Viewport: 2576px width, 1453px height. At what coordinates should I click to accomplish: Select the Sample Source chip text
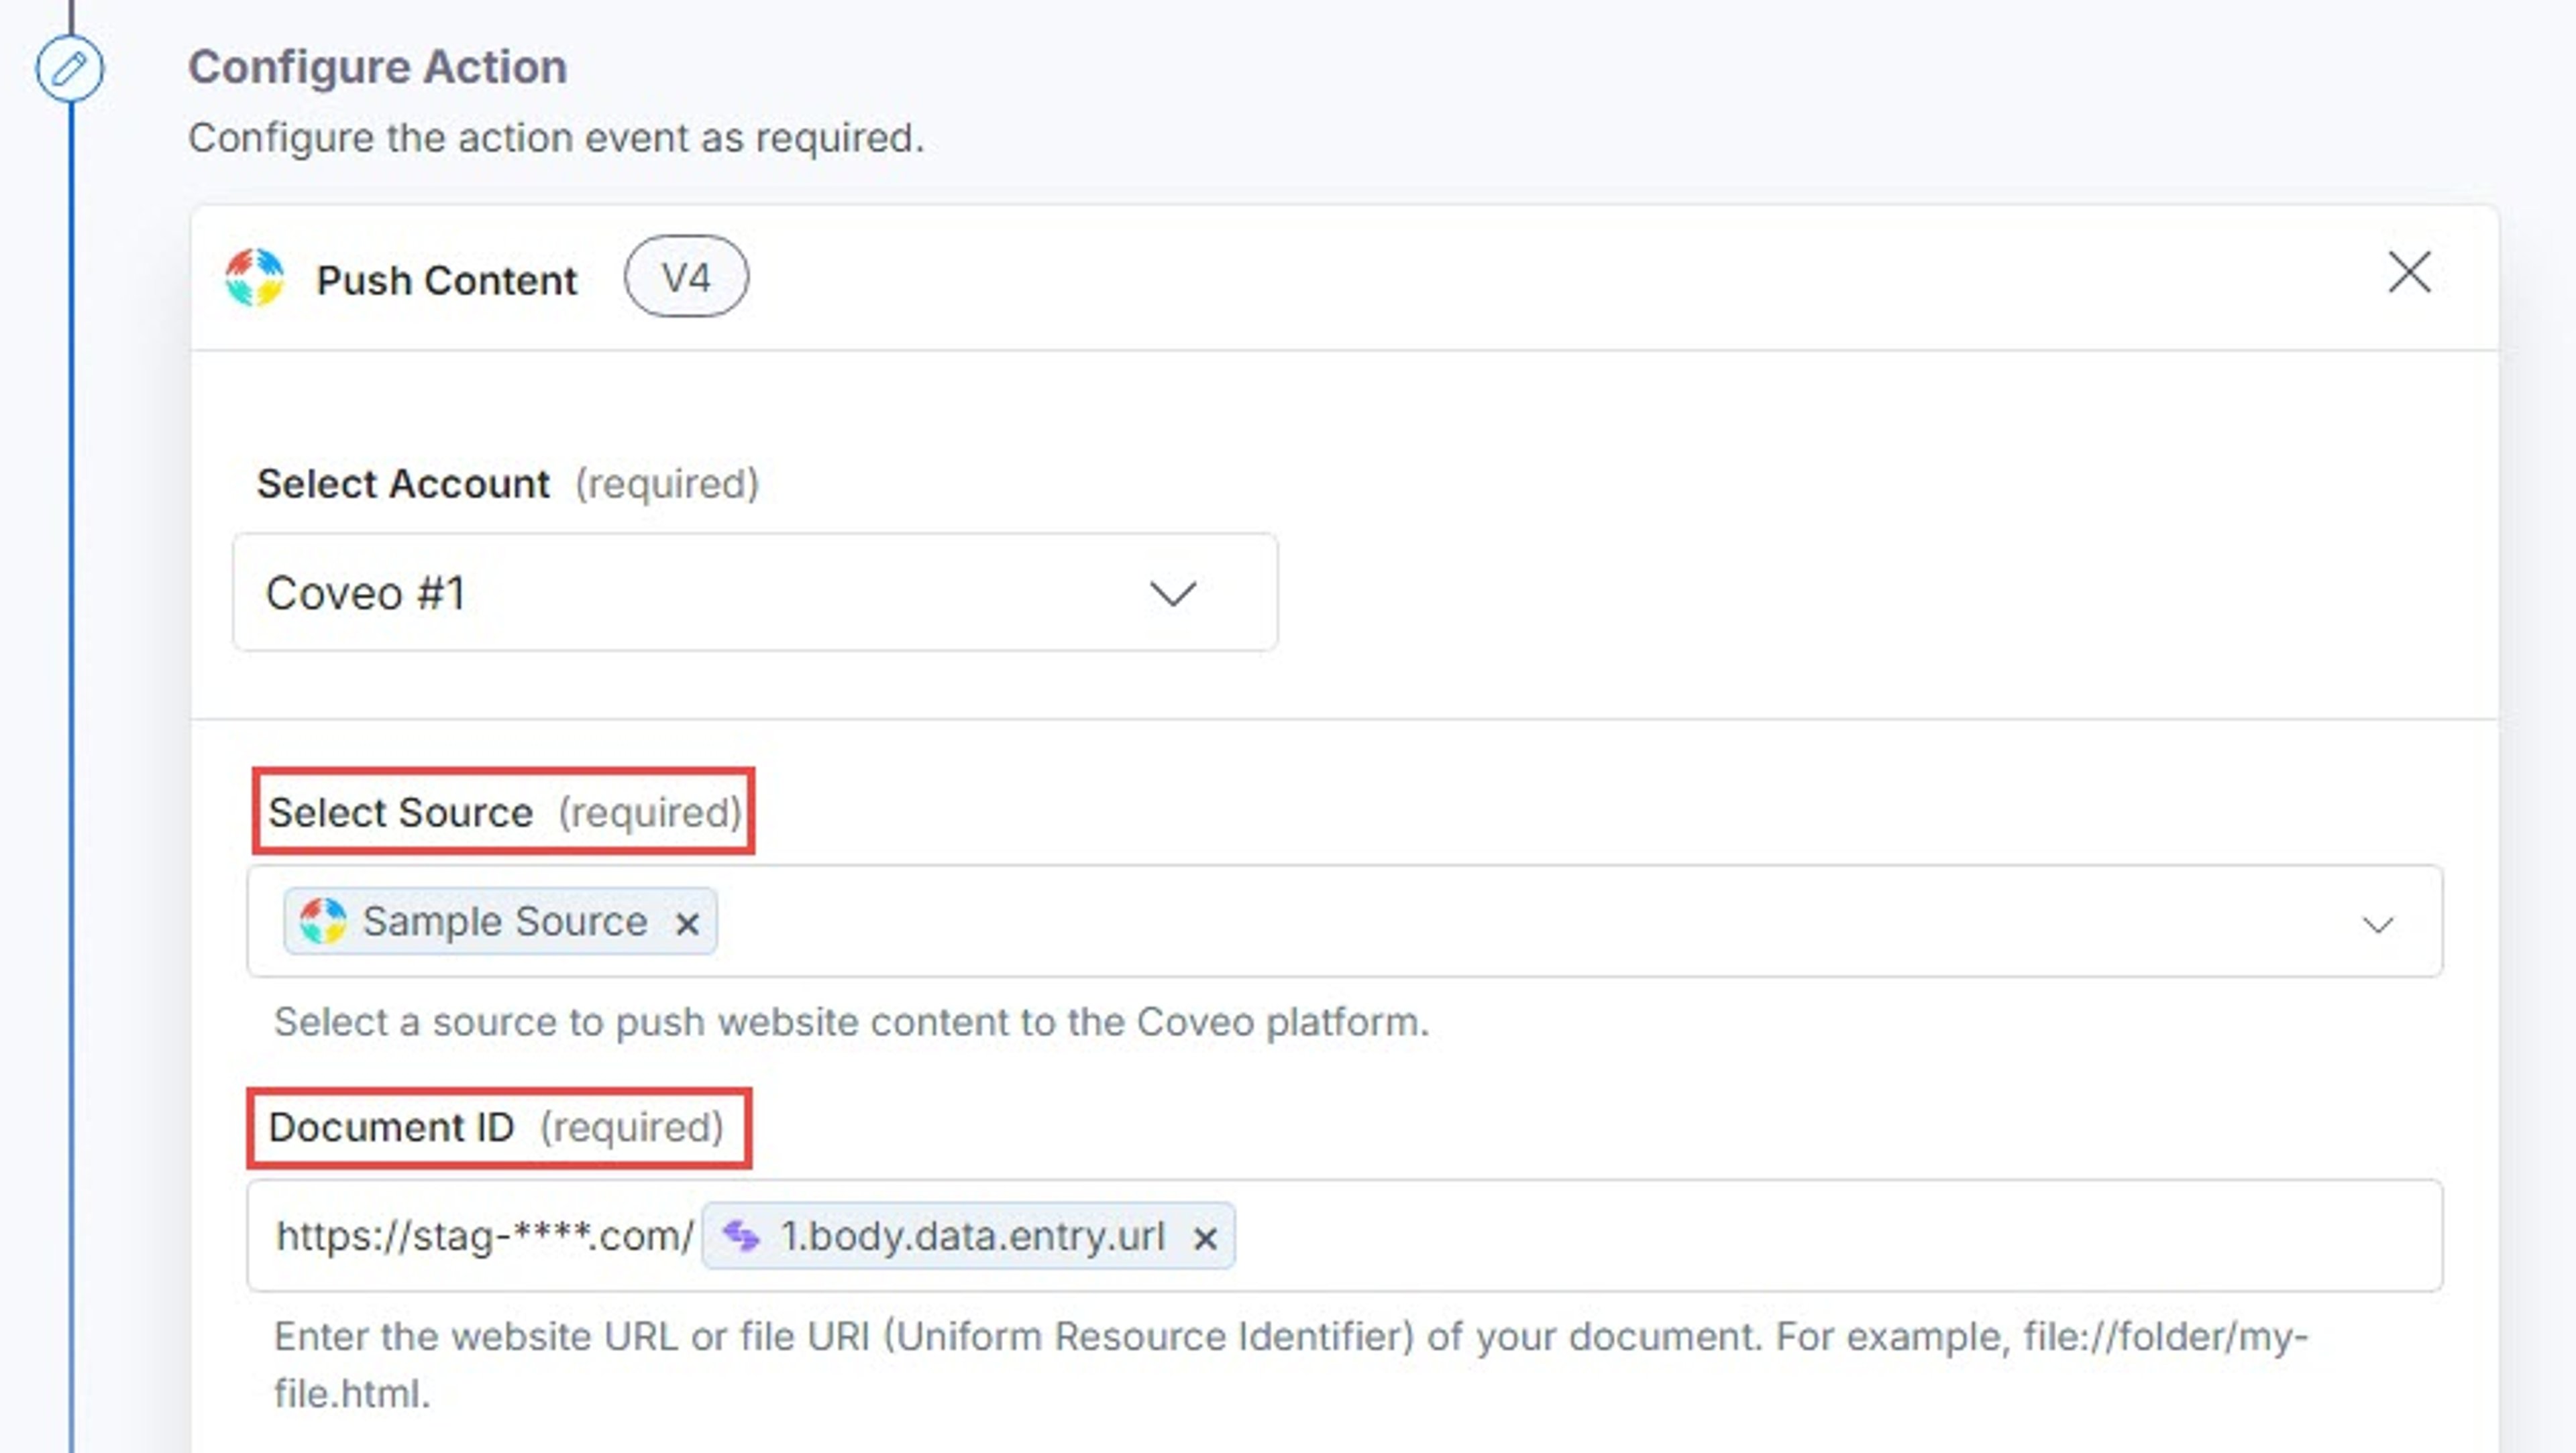505,921
